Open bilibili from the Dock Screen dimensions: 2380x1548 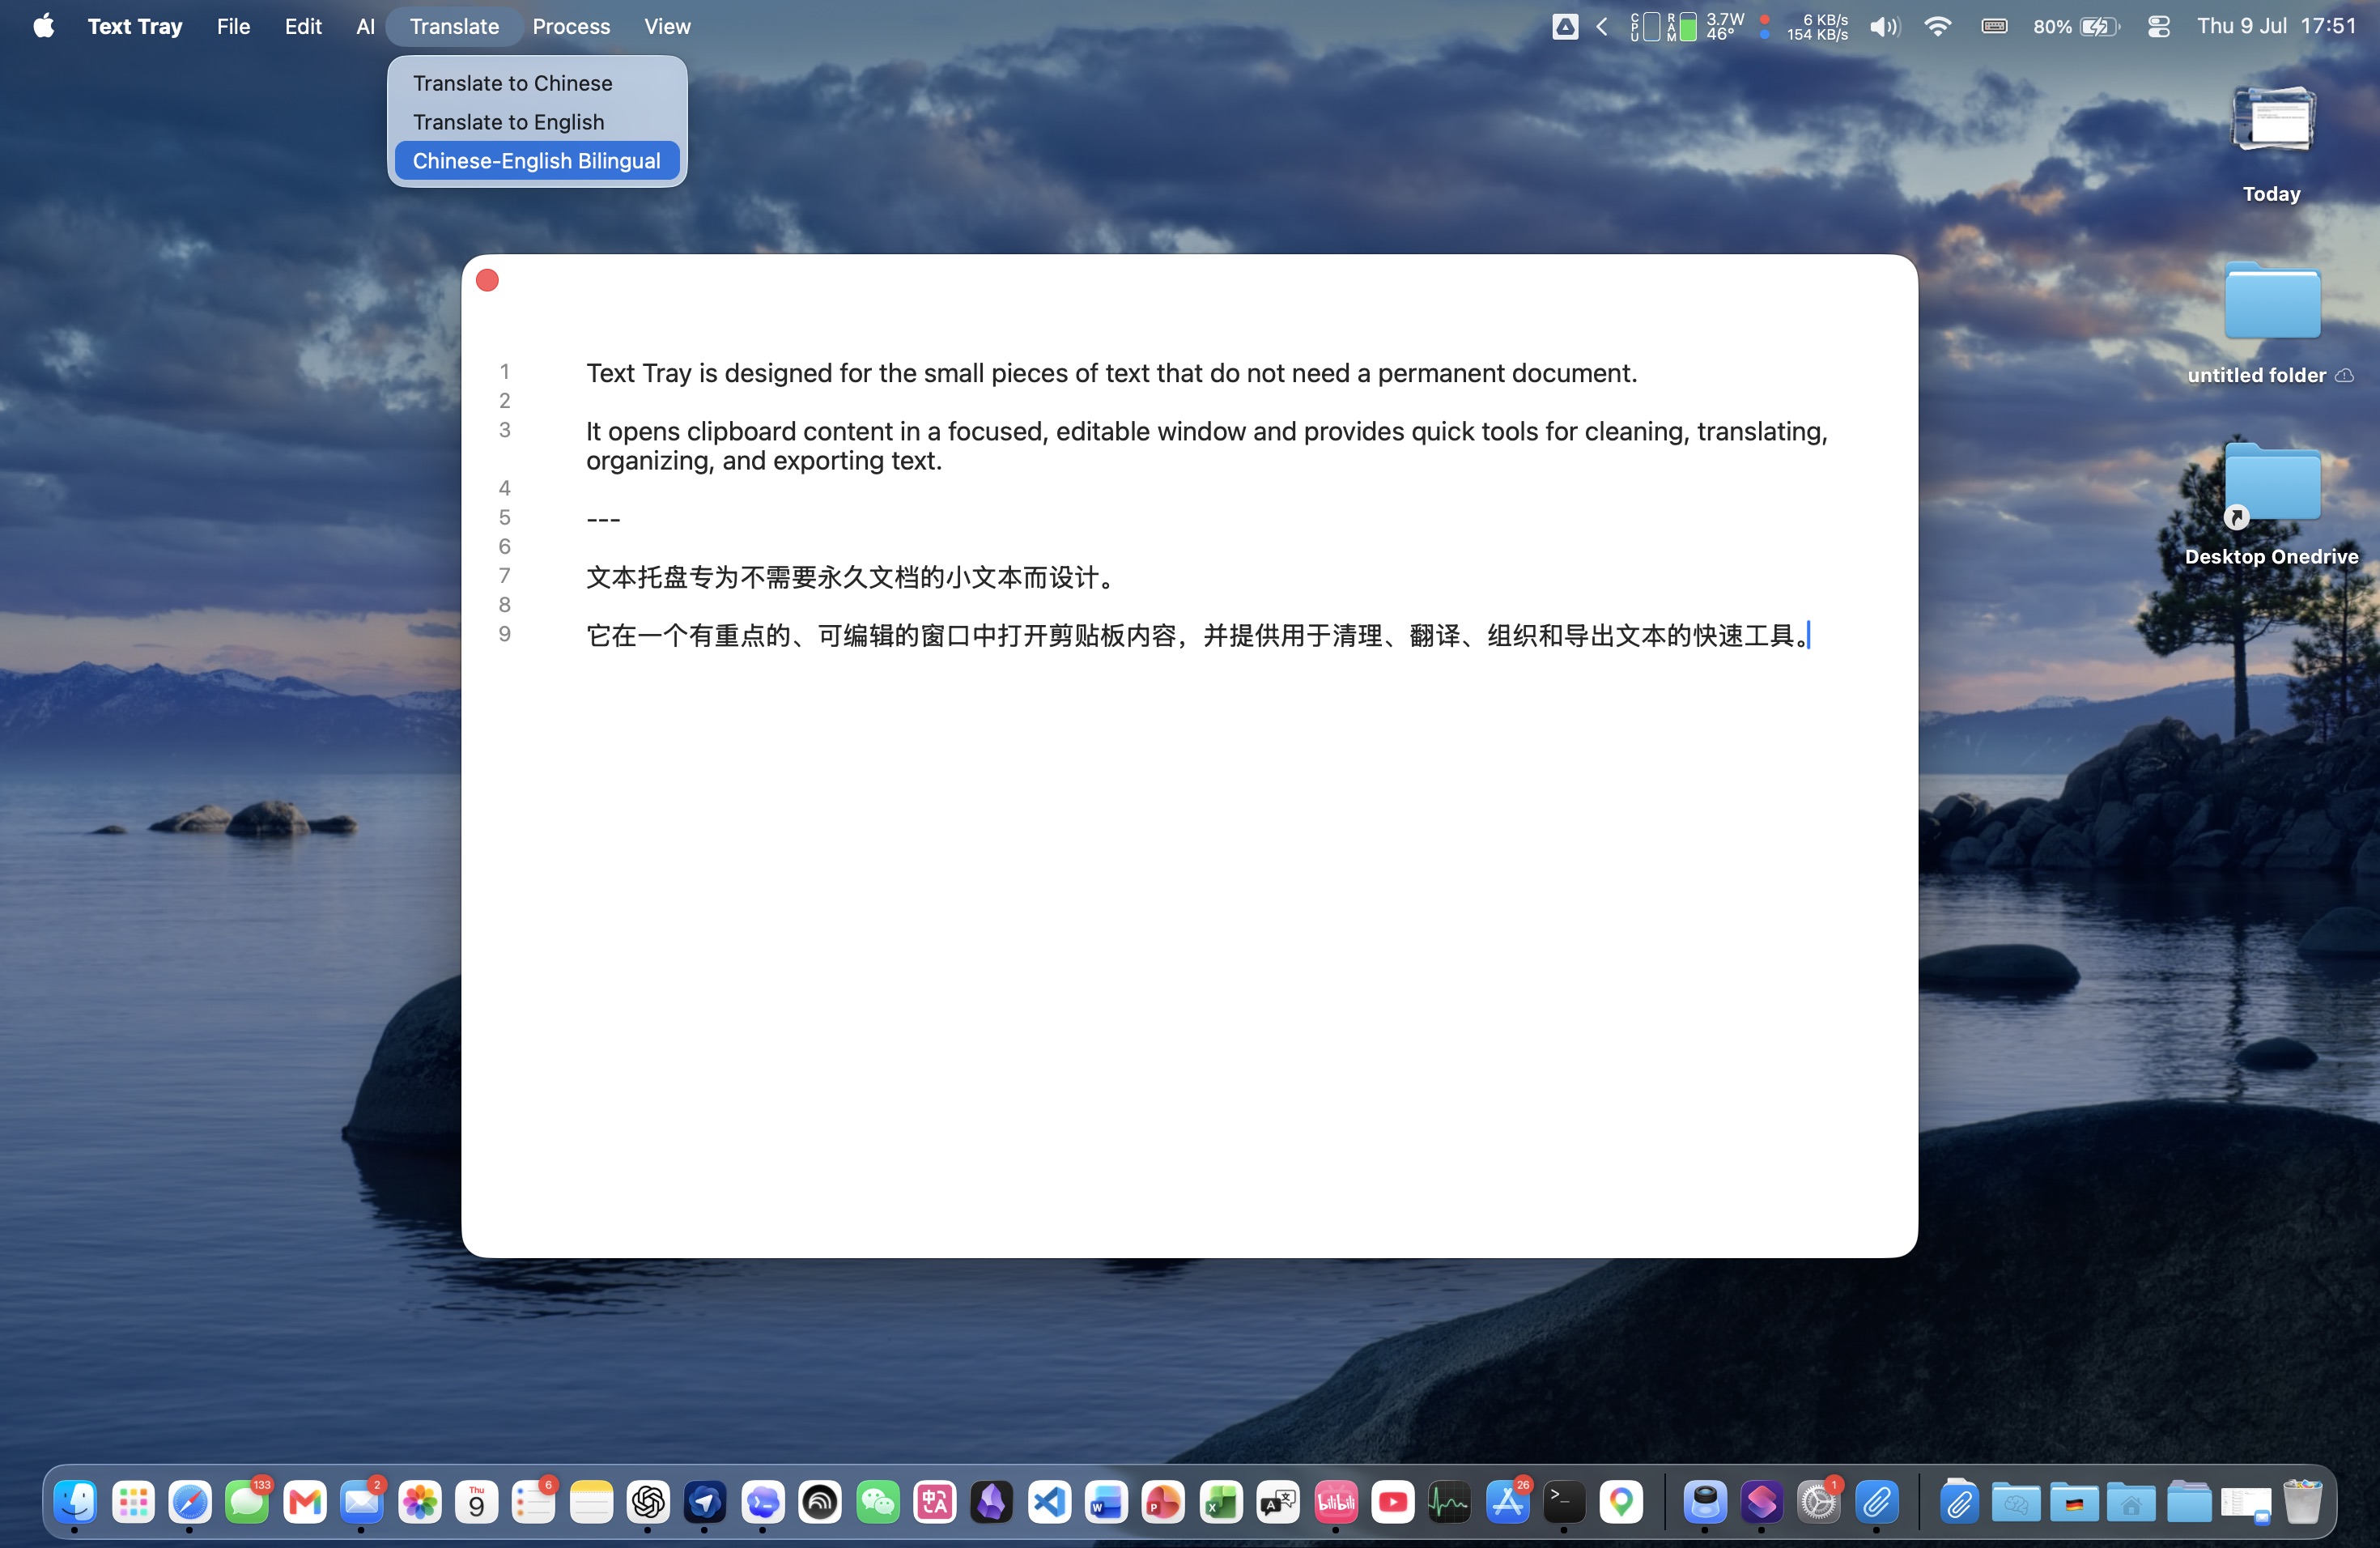tap(1336, 1501)
